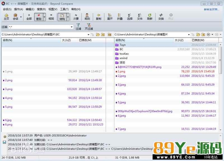Toggle 差别 show differences only

tap(39, 17)
